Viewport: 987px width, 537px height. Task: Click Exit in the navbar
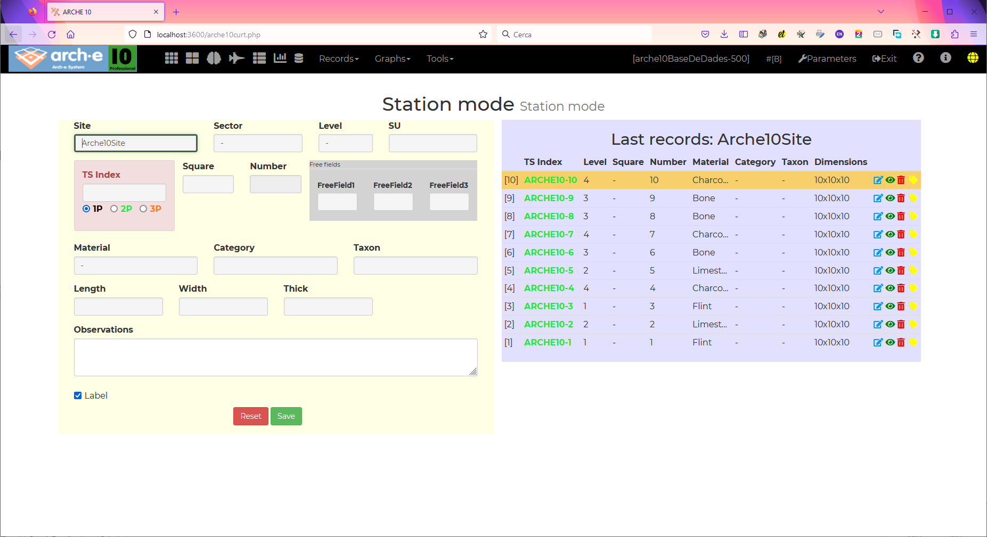[884, 59]
